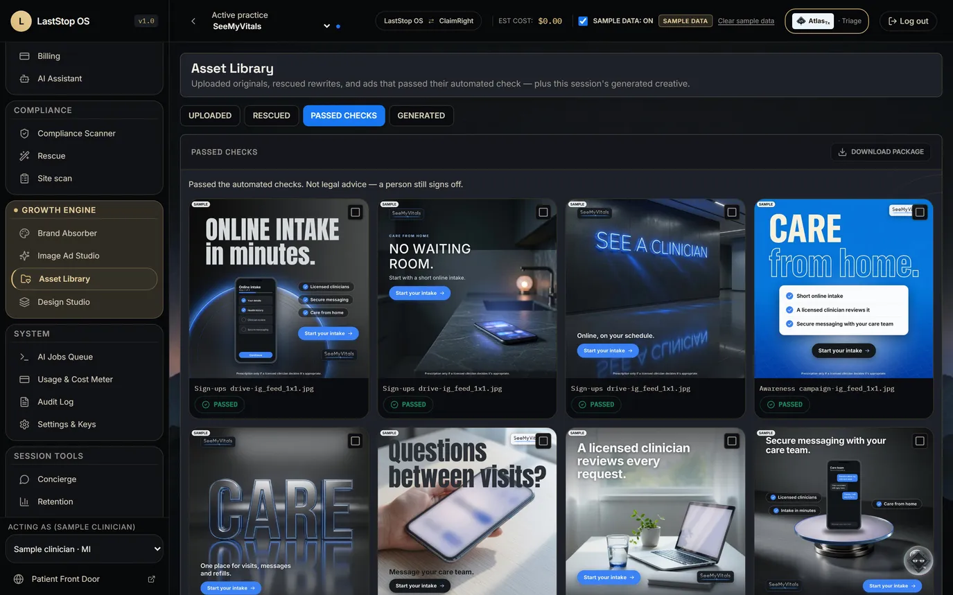This screenshot has width=953, height=595.
Task: Uncheck the SAMPLE DATA: ON checkbox
Action: point(583,21)
